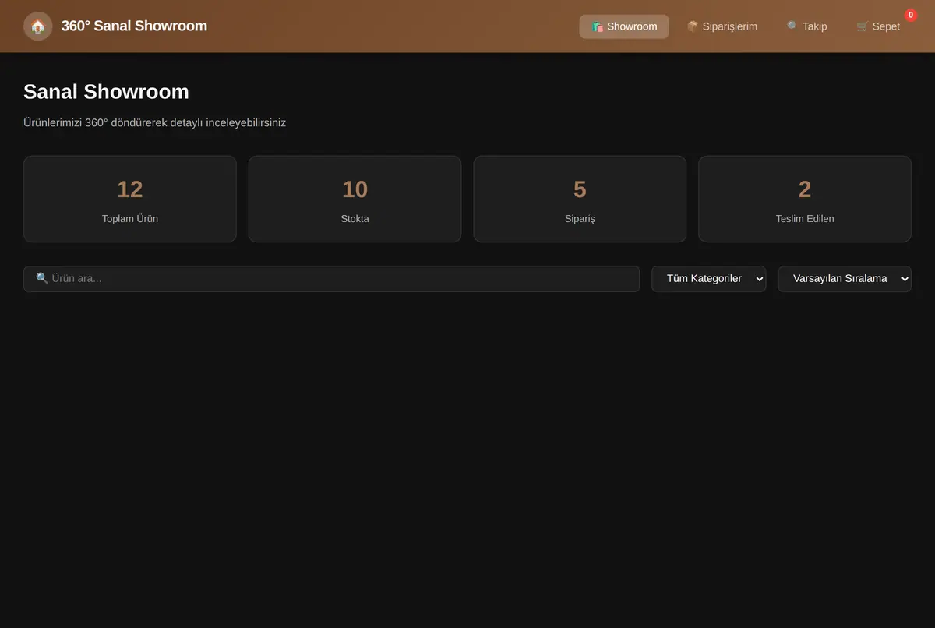Go to the Siparişlerim tab
This screenshot has width=935, height=628.
722,26
